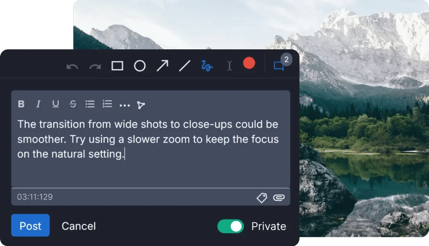The width and height of the screenshot is (429, 246).
Task: Select the arrow annotation tool
Action: (162, 66)
